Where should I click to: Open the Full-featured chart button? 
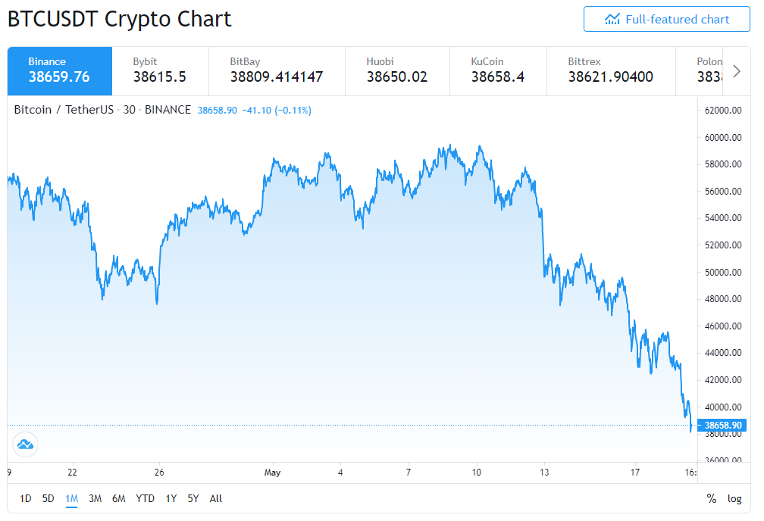tap(666, 20)
